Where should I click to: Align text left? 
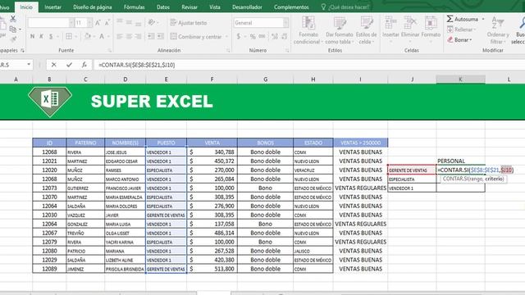click(120, 36)
